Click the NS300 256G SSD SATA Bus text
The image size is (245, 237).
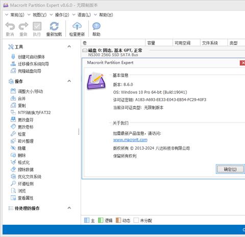(x=113, y=55)
